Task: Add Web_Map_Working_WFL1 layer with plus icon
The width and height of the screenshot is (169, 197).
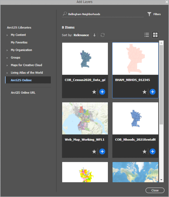Action: tap(102, 152)
